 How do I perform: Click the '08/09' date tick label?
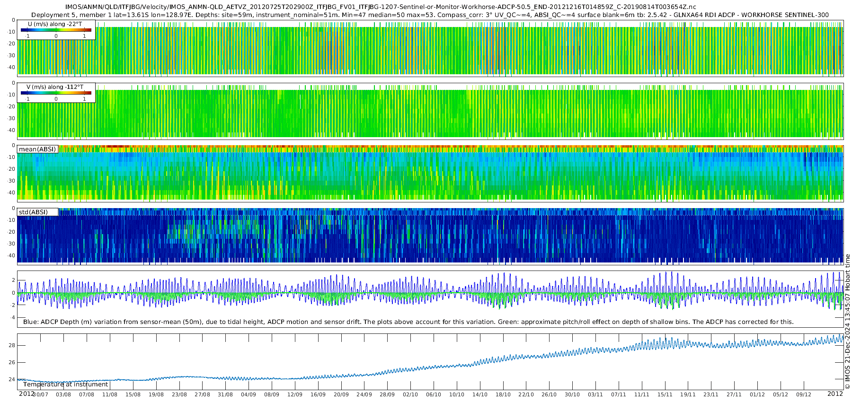(272, 394)
